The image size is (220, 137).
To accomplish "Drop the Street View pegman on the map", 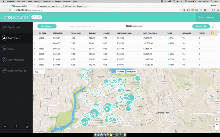I will pyautogui.click(x=217, y=119).
